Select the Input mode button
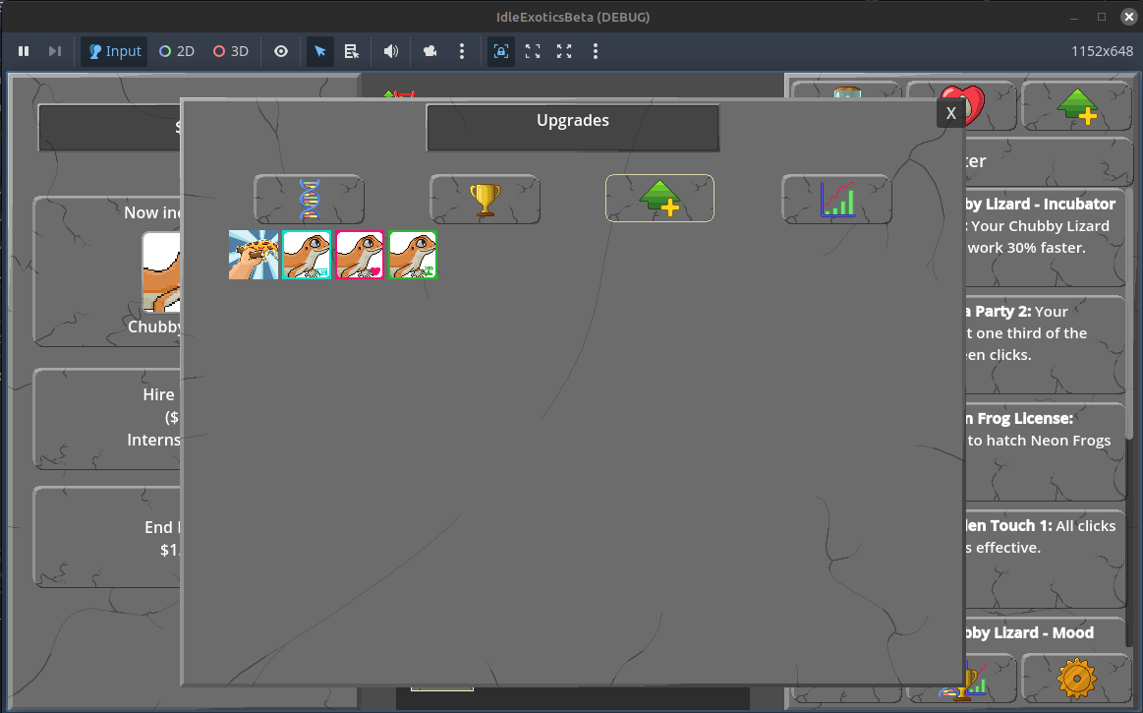 point(114,51)
